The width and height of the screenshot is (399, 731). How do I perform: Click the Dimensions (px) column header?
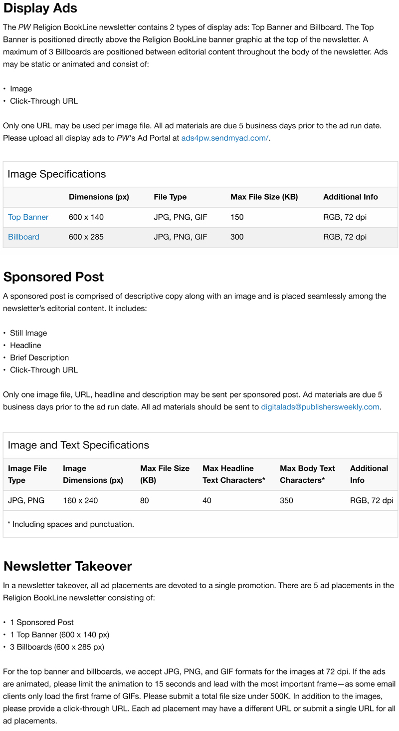pos(99,197)
